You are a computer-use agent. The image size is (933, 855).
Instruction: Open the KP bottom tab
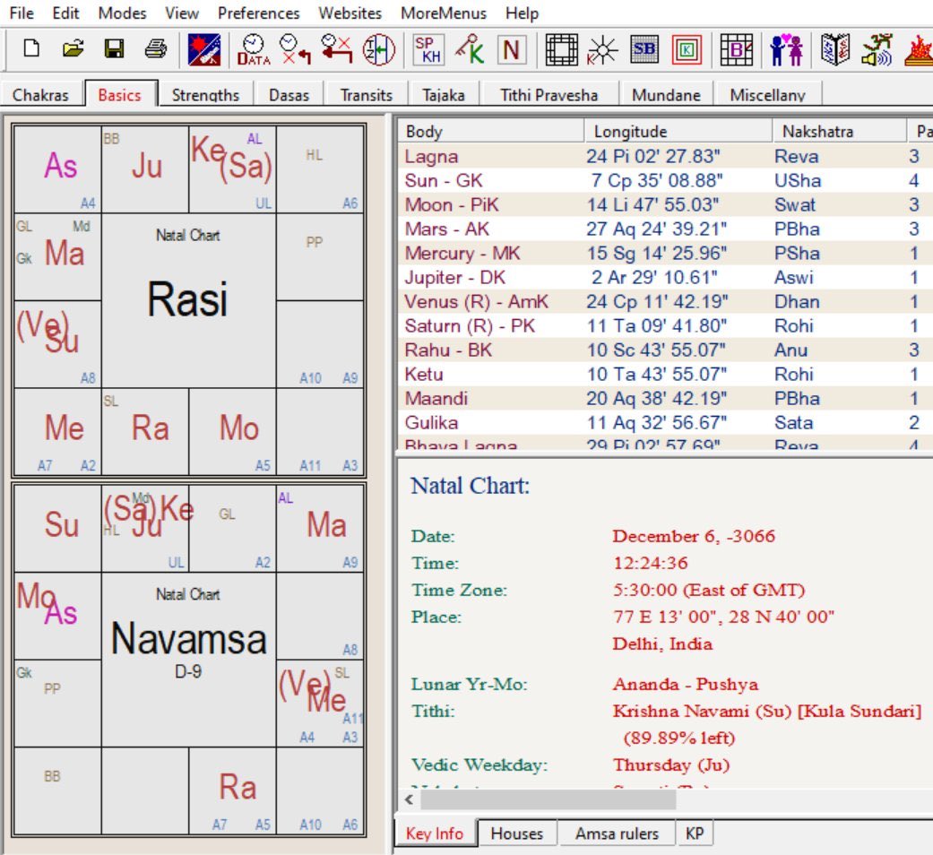(695, 833)
